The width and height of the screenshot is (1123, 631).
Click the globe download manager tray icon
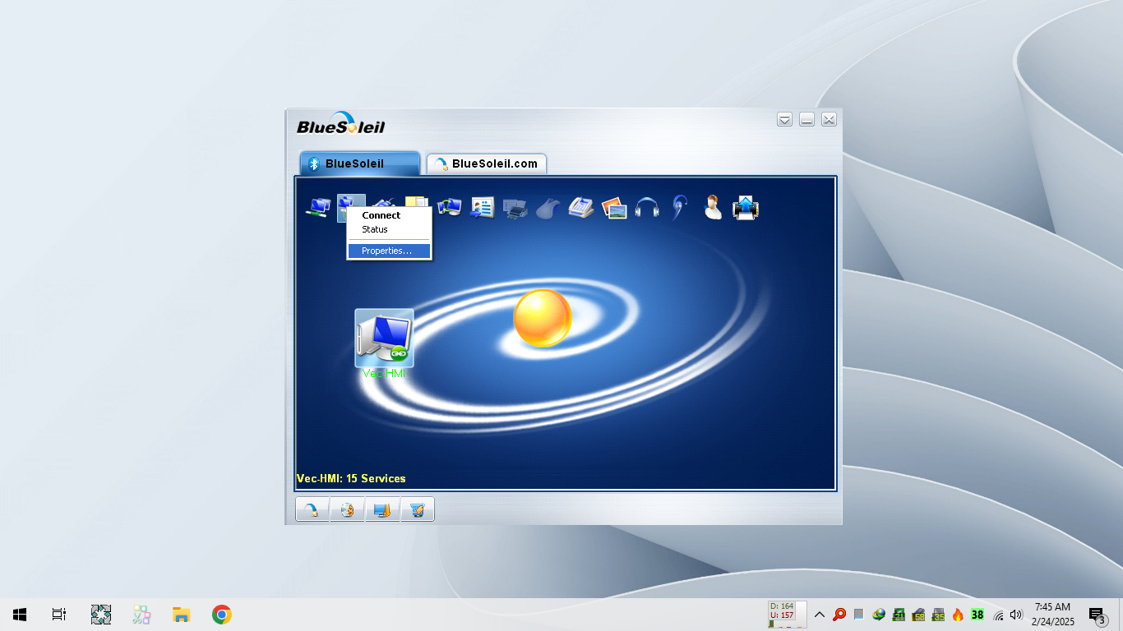pos(879,615)
